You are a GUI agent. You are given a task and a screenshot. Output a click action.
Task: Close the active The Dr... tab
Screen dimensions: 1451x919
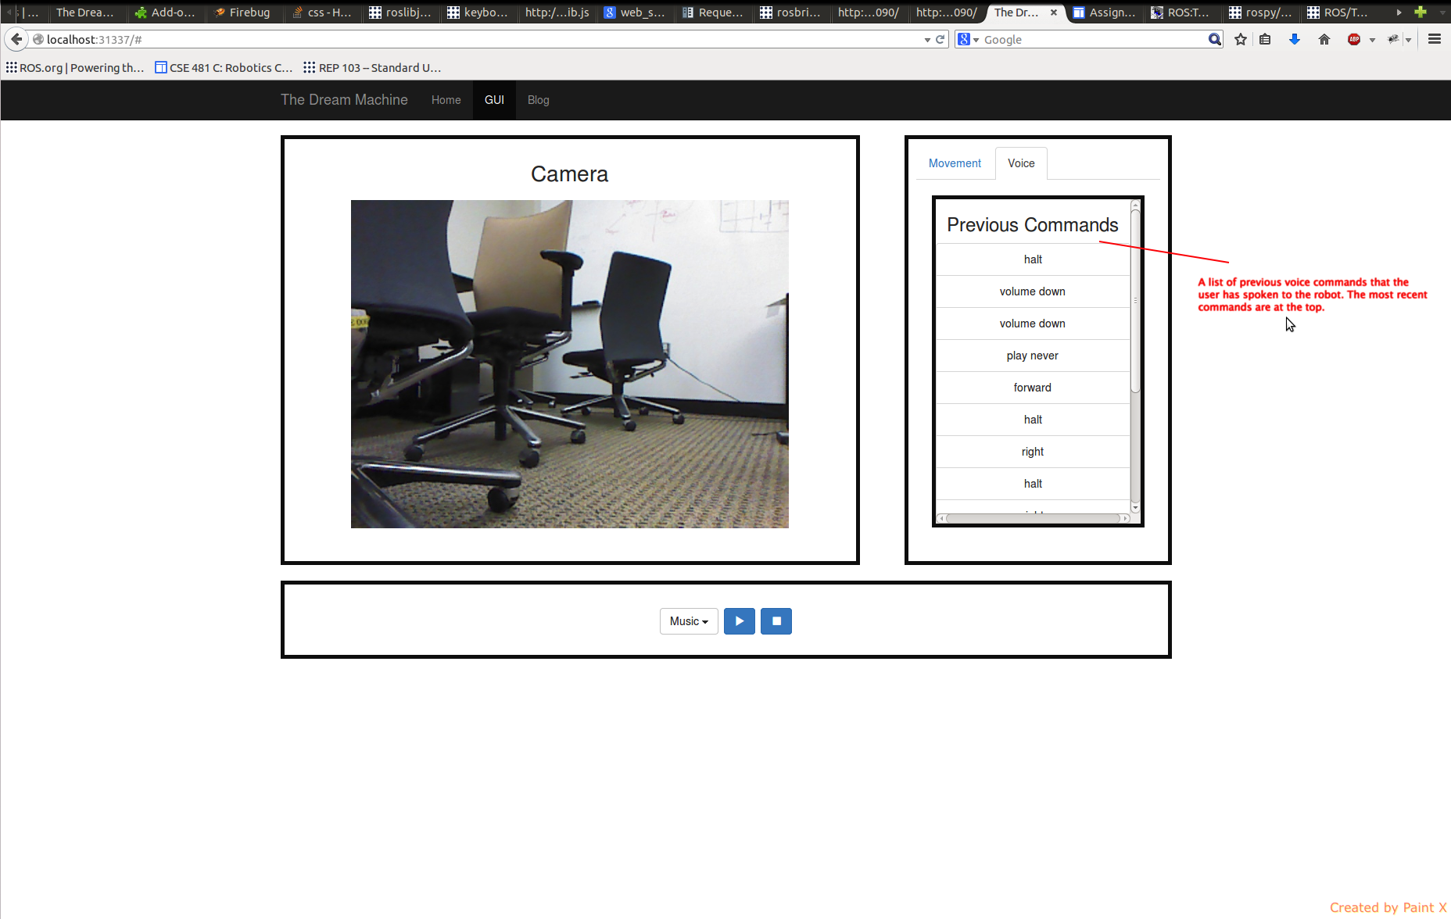click(1054, 12)
